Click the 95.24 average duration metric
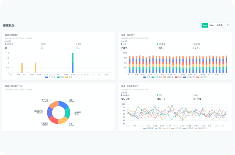Viewport: 235px width, 155px height. tap(125, 99)
